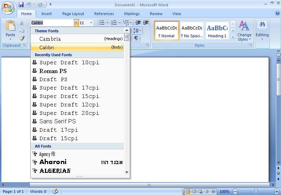Apply multilevel list formatting
The image size is (281, 195).
[x=126, y=23]
